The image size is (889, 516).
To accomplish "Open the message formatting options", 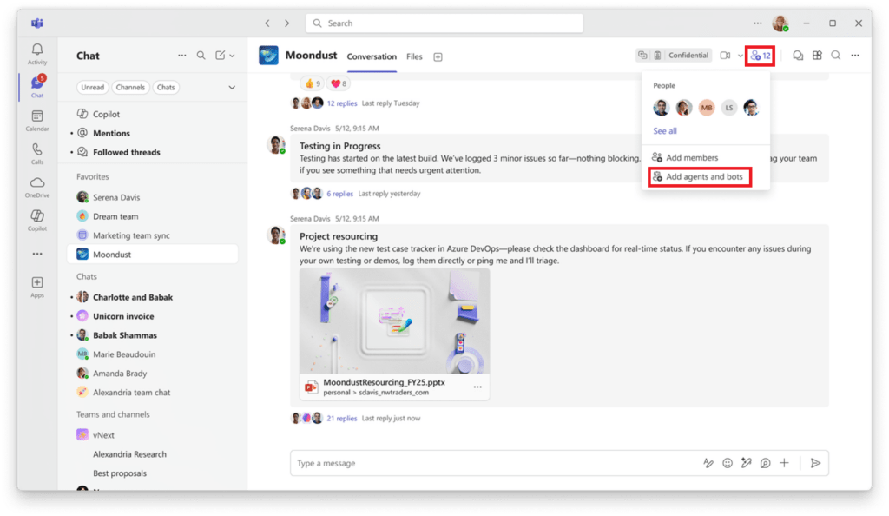I will 708,463.
